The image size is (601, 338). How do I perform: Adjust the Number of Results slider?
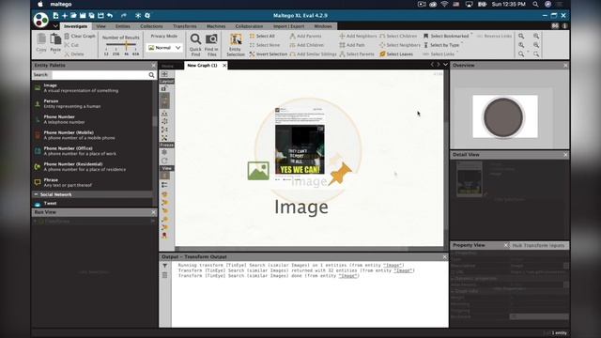pyautogui.click(x=121, y=44)
